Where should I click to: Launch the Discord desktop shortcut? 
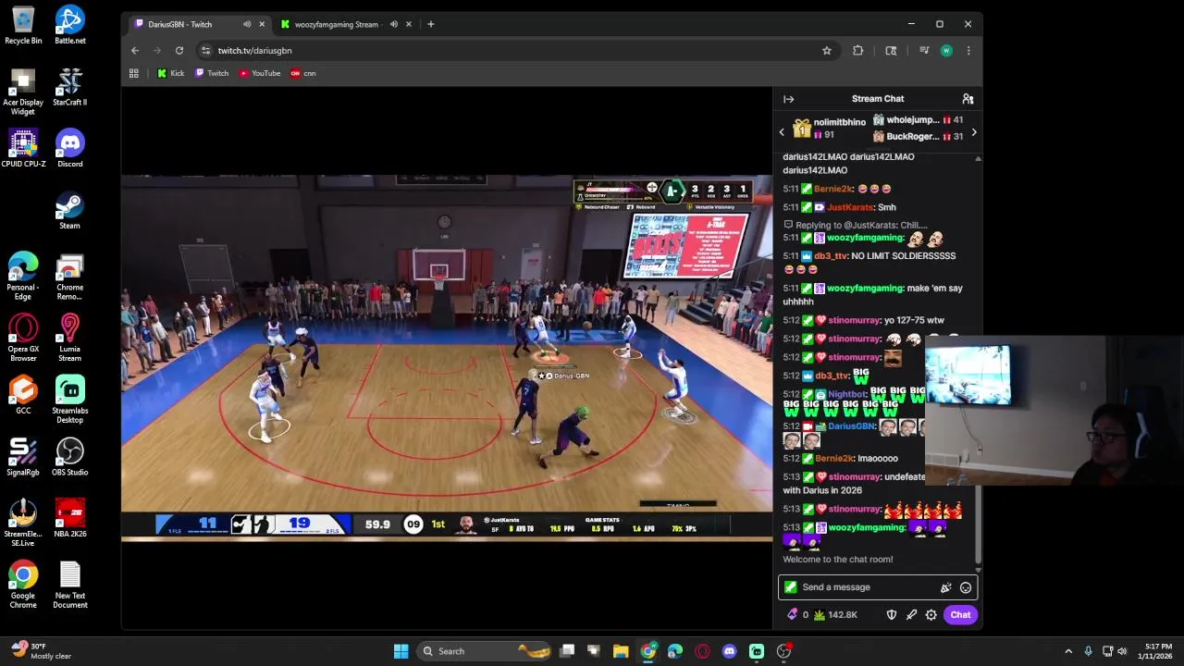(70, 148)
